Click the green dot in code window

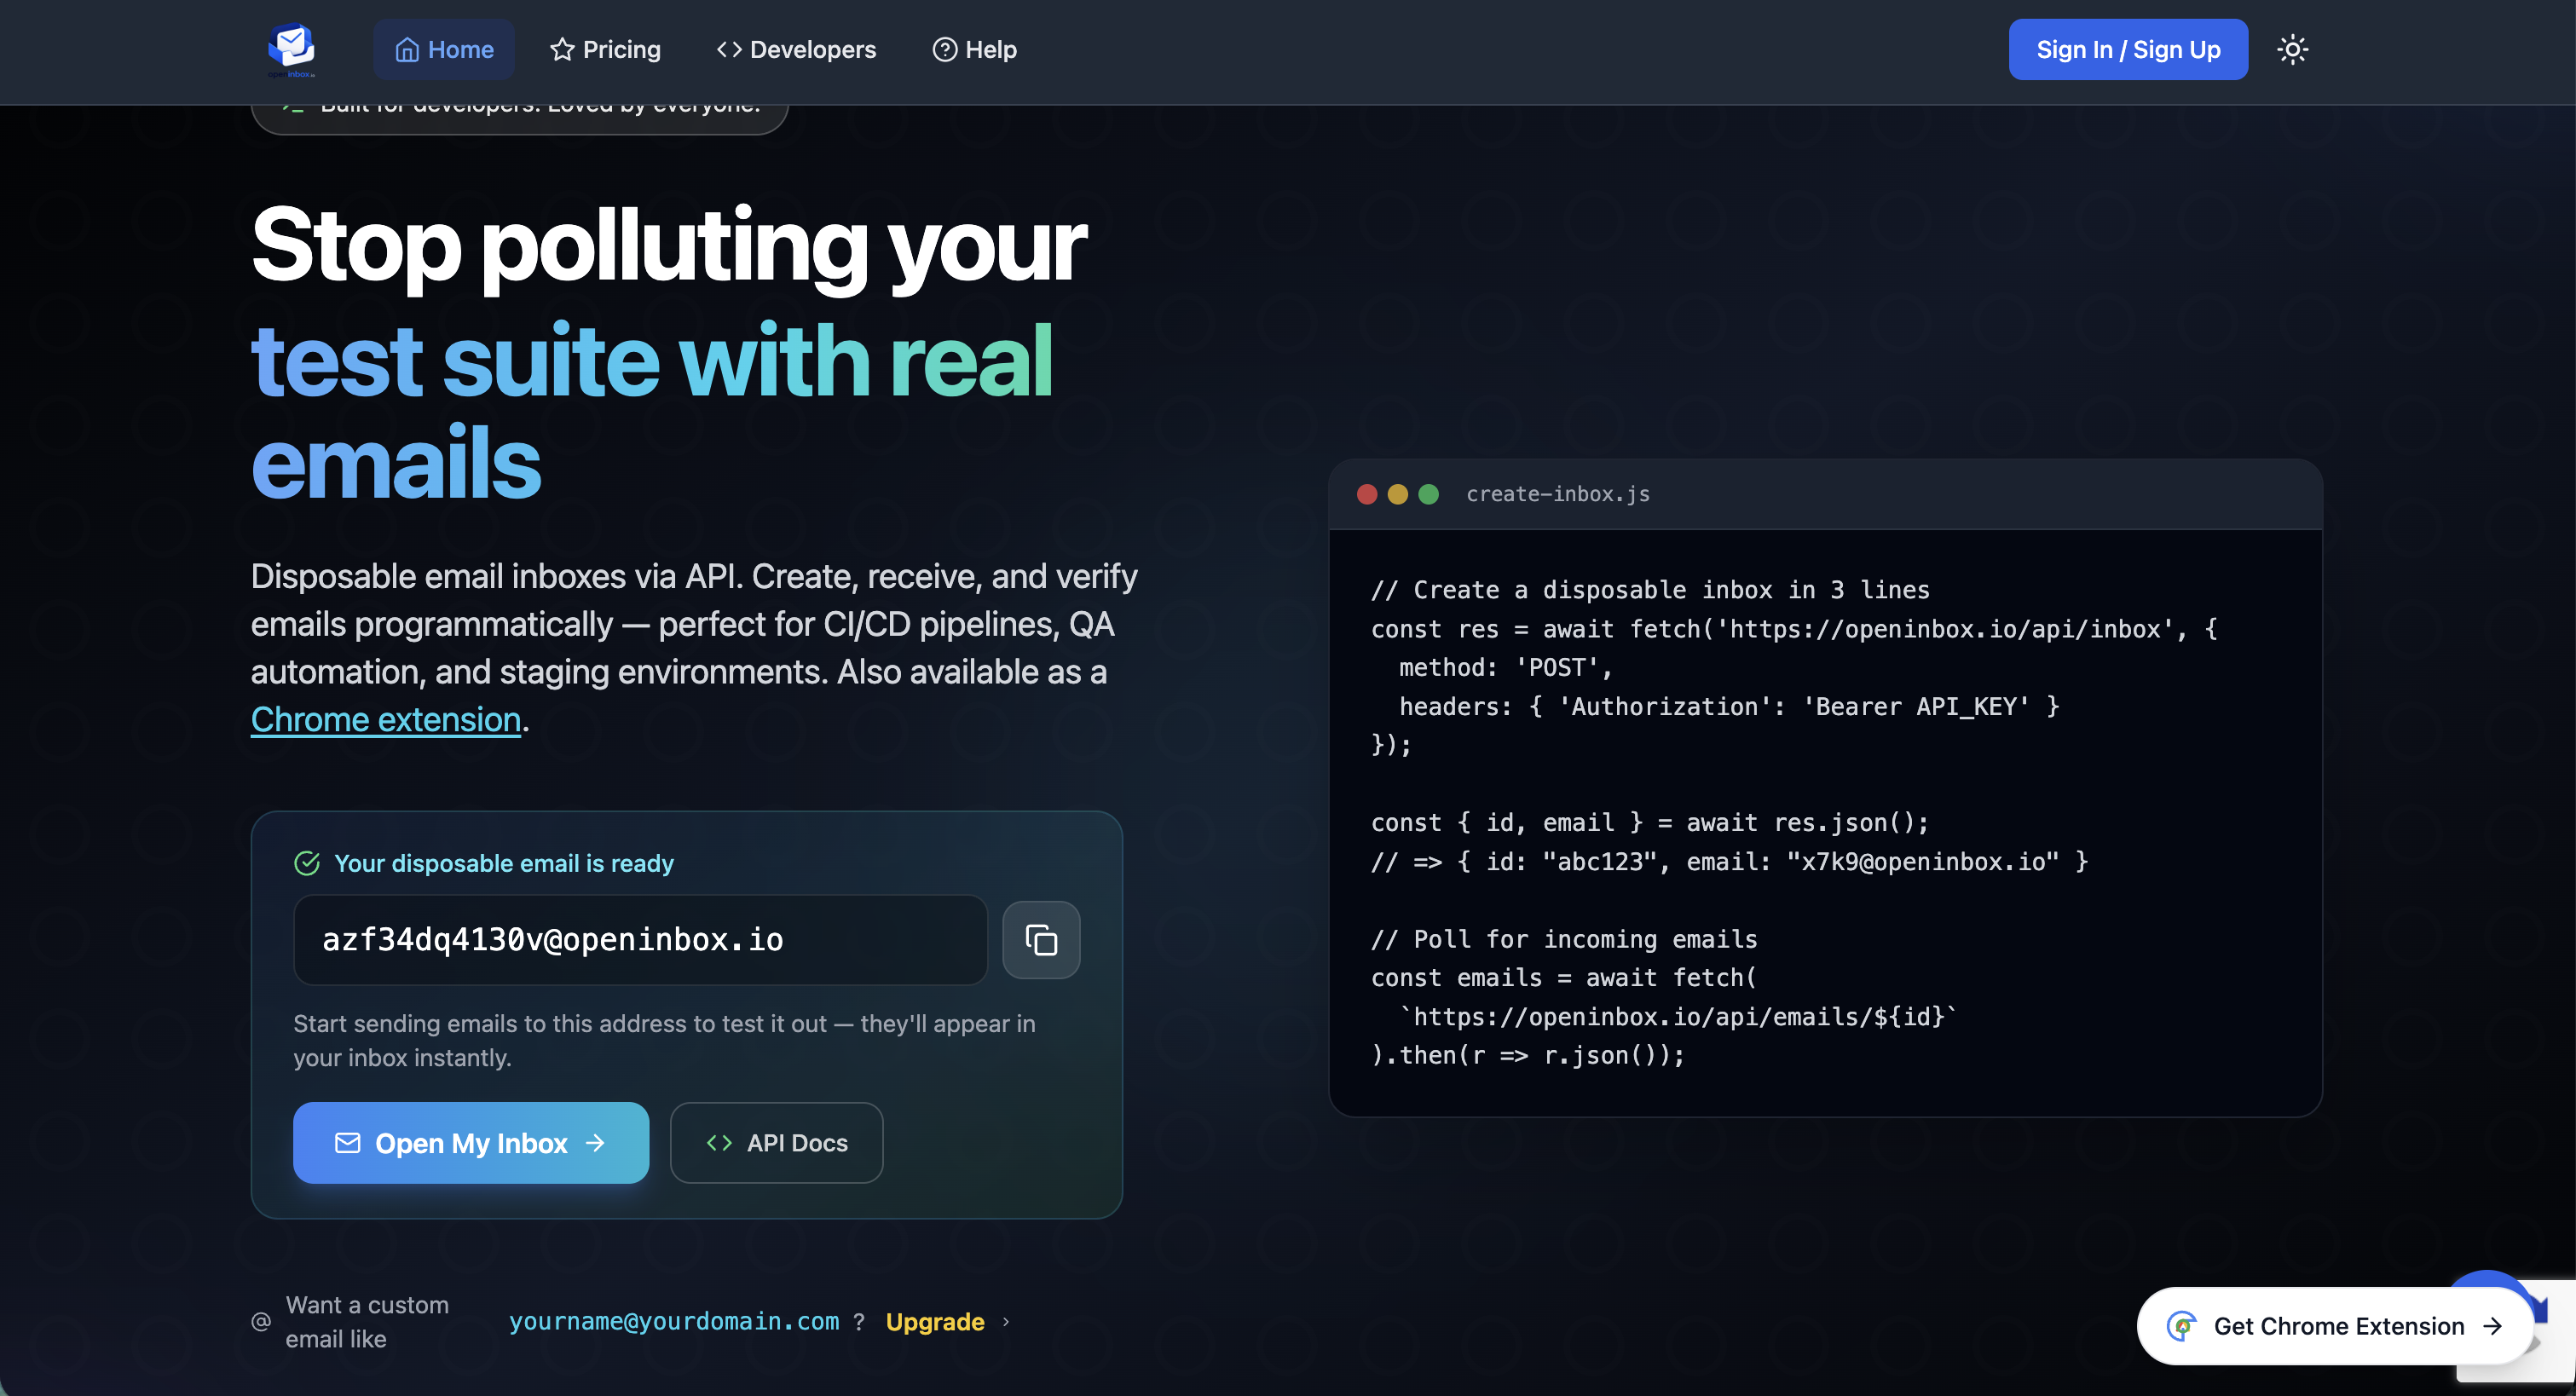(1429, 494)
